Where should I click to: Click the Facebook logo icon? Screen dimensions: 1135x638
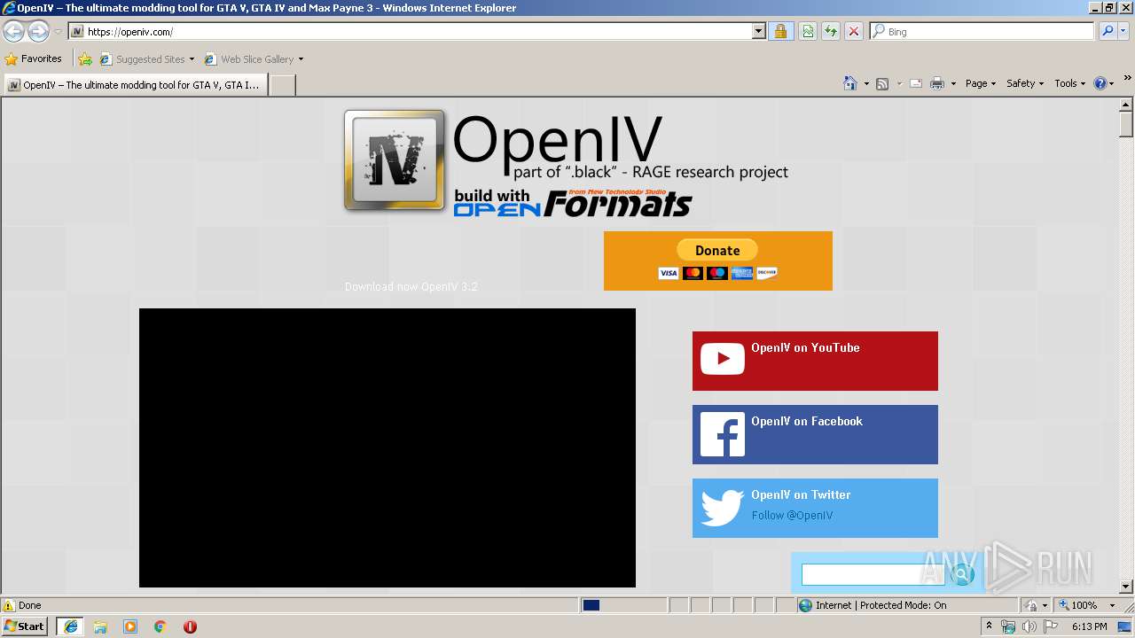pyautogui.click(x=723, y=434)
